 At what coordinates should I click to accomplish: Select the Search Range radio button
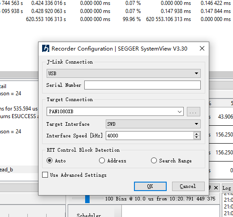(154, 161)
